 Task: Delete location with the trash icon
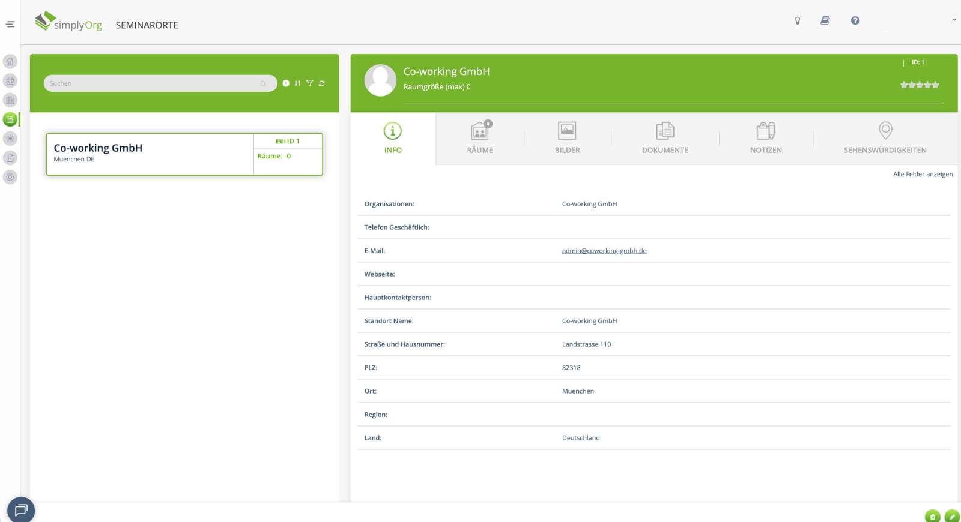[932, 516]
